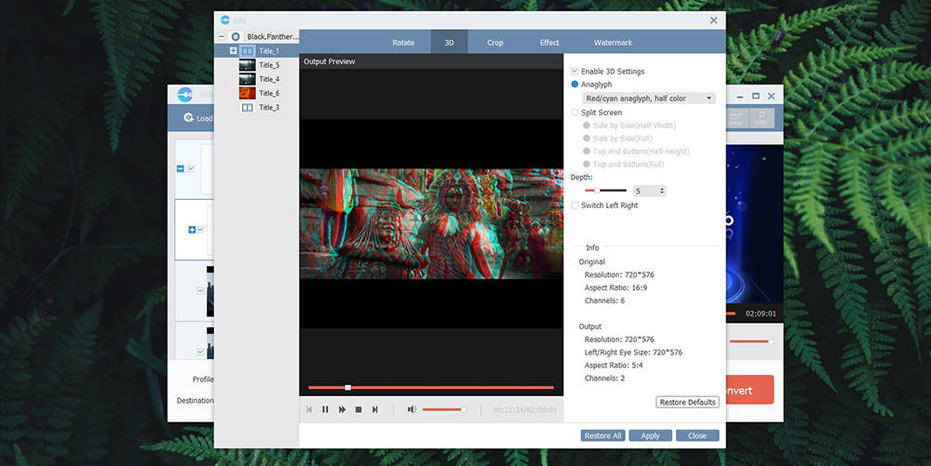Maximize the background converter window
This screenshot has width=931, height=466.
point(756,96)
